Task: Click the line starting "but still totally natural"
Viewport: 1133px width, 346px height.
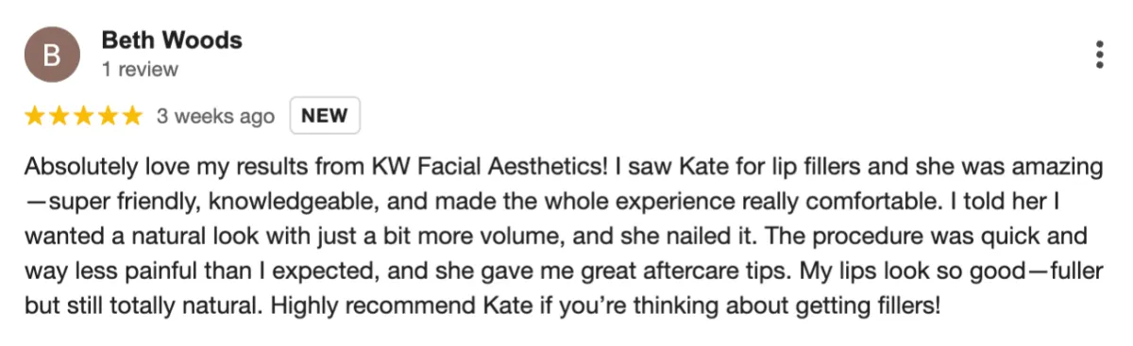Action: coord(482,305)
